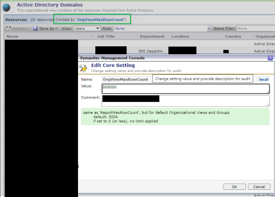Sort by the Country column header
Screen dimensions: 275x197
tap(233, 36)
